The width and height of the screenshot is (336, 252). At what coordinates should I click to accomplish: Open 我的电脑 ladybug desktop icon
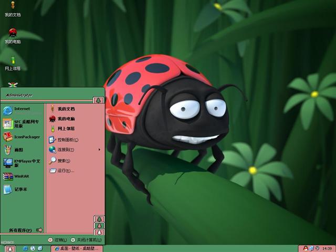click(13, 36)
